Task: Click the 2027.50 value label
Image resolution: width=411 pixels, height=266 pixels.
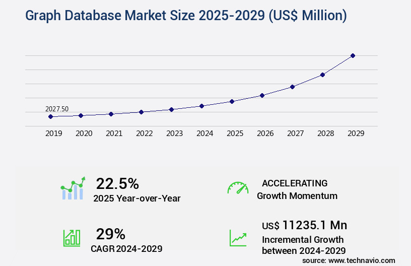Action: tap(57, 109)
